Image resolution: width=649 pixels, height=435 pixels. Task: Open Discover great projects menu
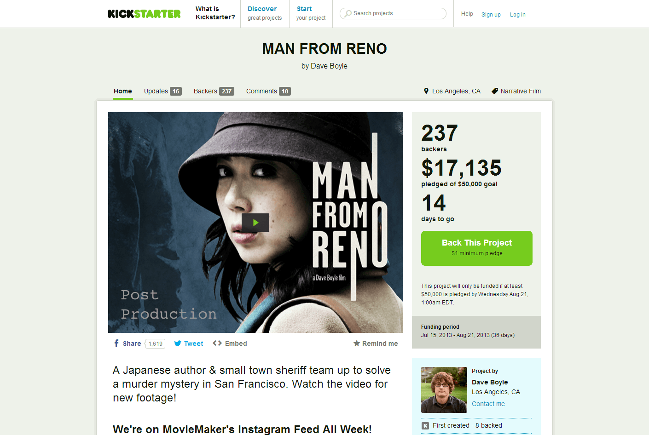click(265, 13)
